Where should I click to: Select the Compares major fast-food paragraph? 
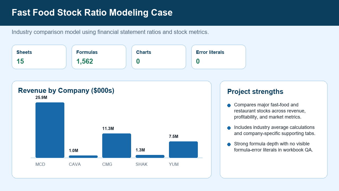coord(270,111)
